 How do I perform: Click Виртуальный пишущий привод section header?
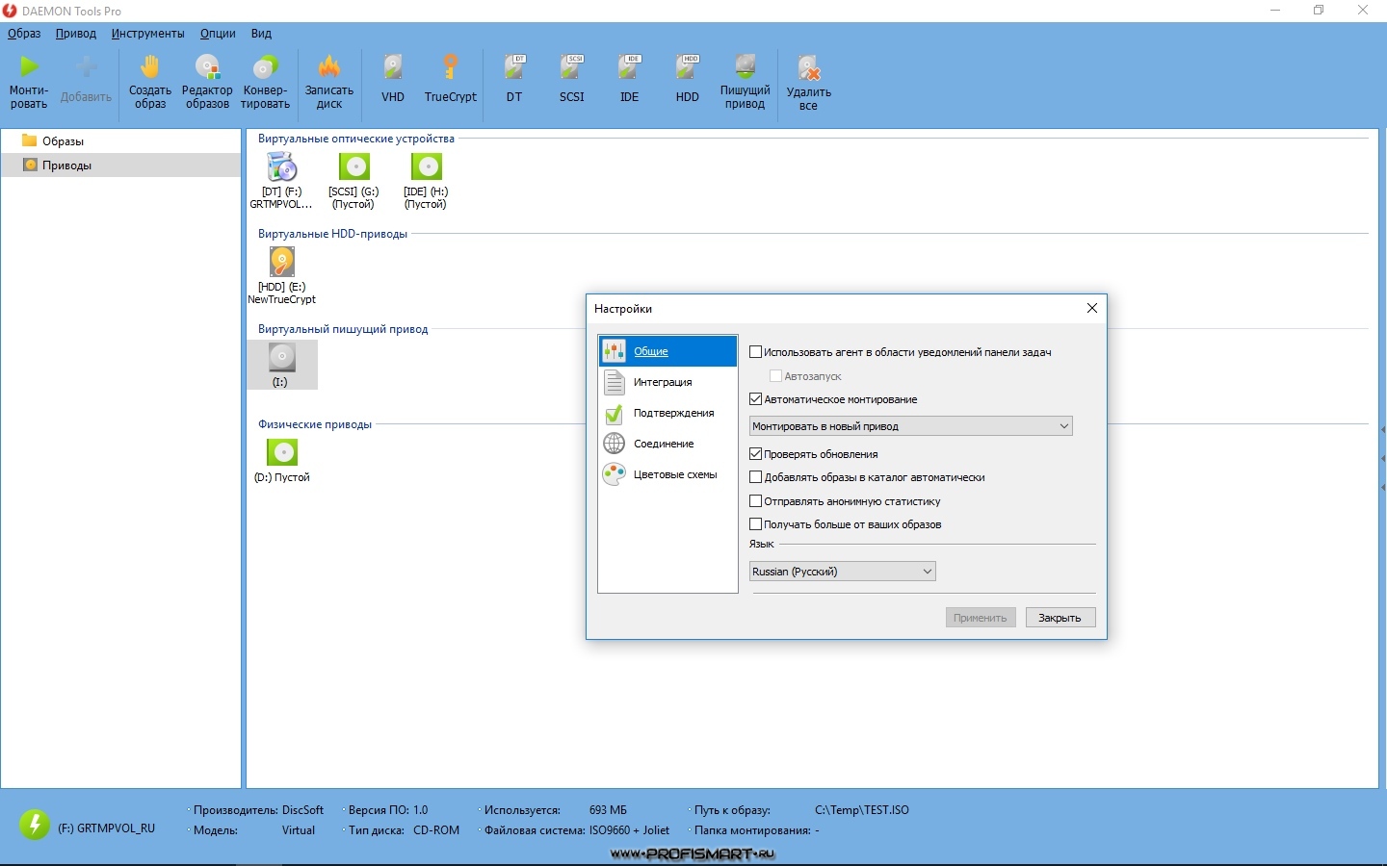(x=343, y=329)
